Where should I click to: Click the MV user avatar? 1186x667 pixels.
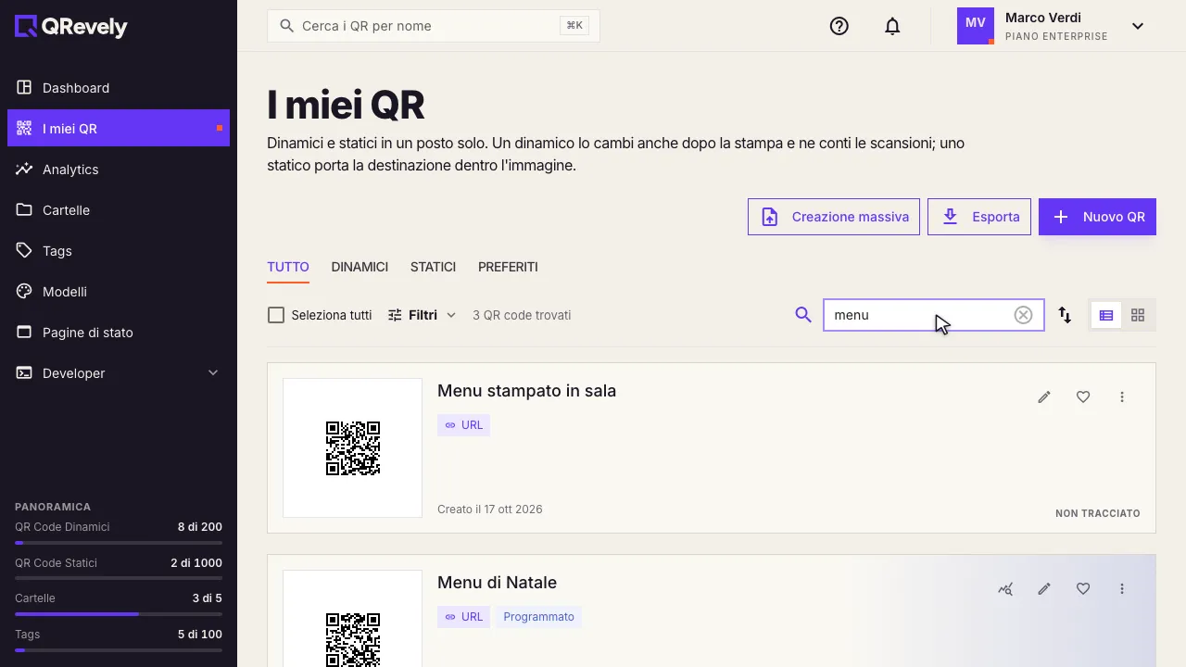pyautogui.click(x=976, y=26)
